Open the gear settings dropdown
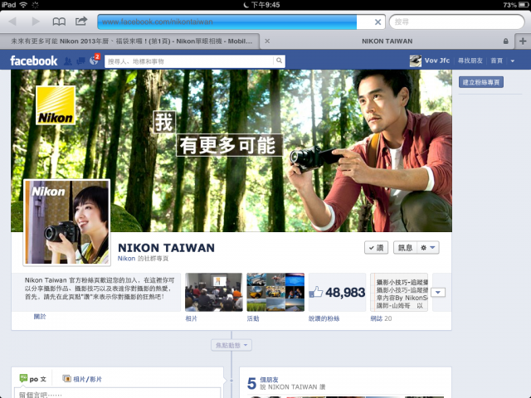The image size is (531, 398). [x=428, y=248]
